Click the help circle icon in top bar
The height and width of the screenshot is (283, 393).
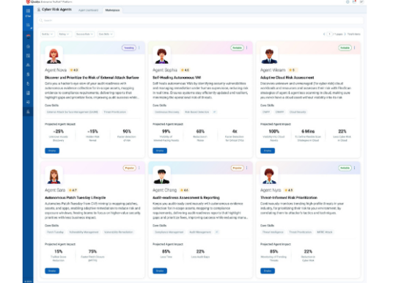pyautogui.click(x=348, y=1)
